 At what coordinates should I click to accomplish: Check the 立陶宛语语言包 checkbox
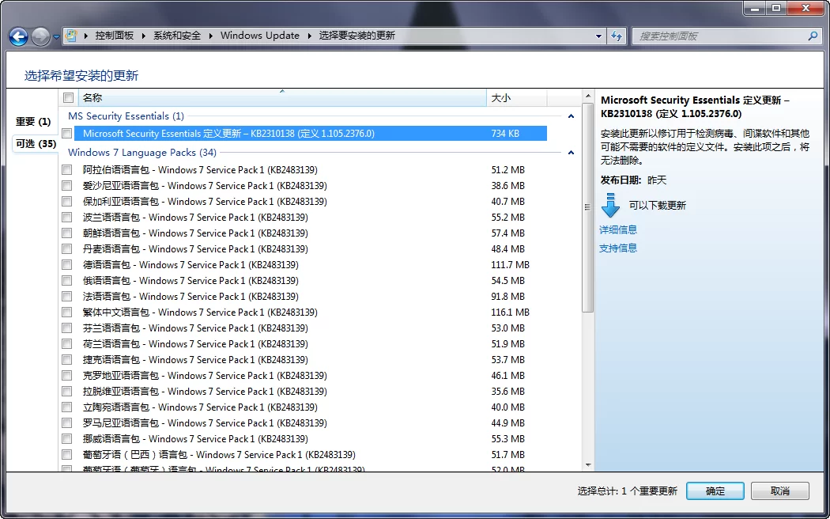click(x=66, y=407)
